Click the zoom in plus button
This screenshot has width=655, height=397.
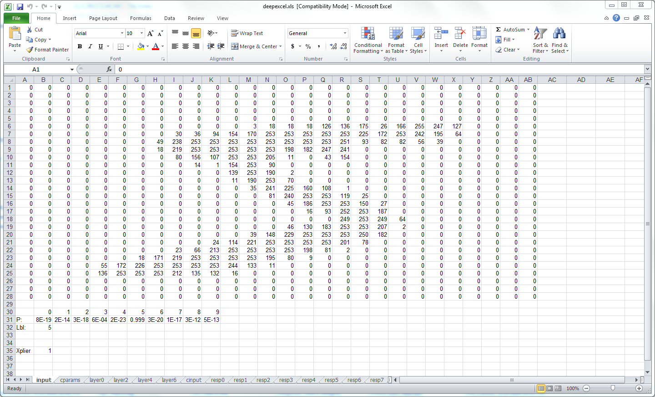pos(639,388)
